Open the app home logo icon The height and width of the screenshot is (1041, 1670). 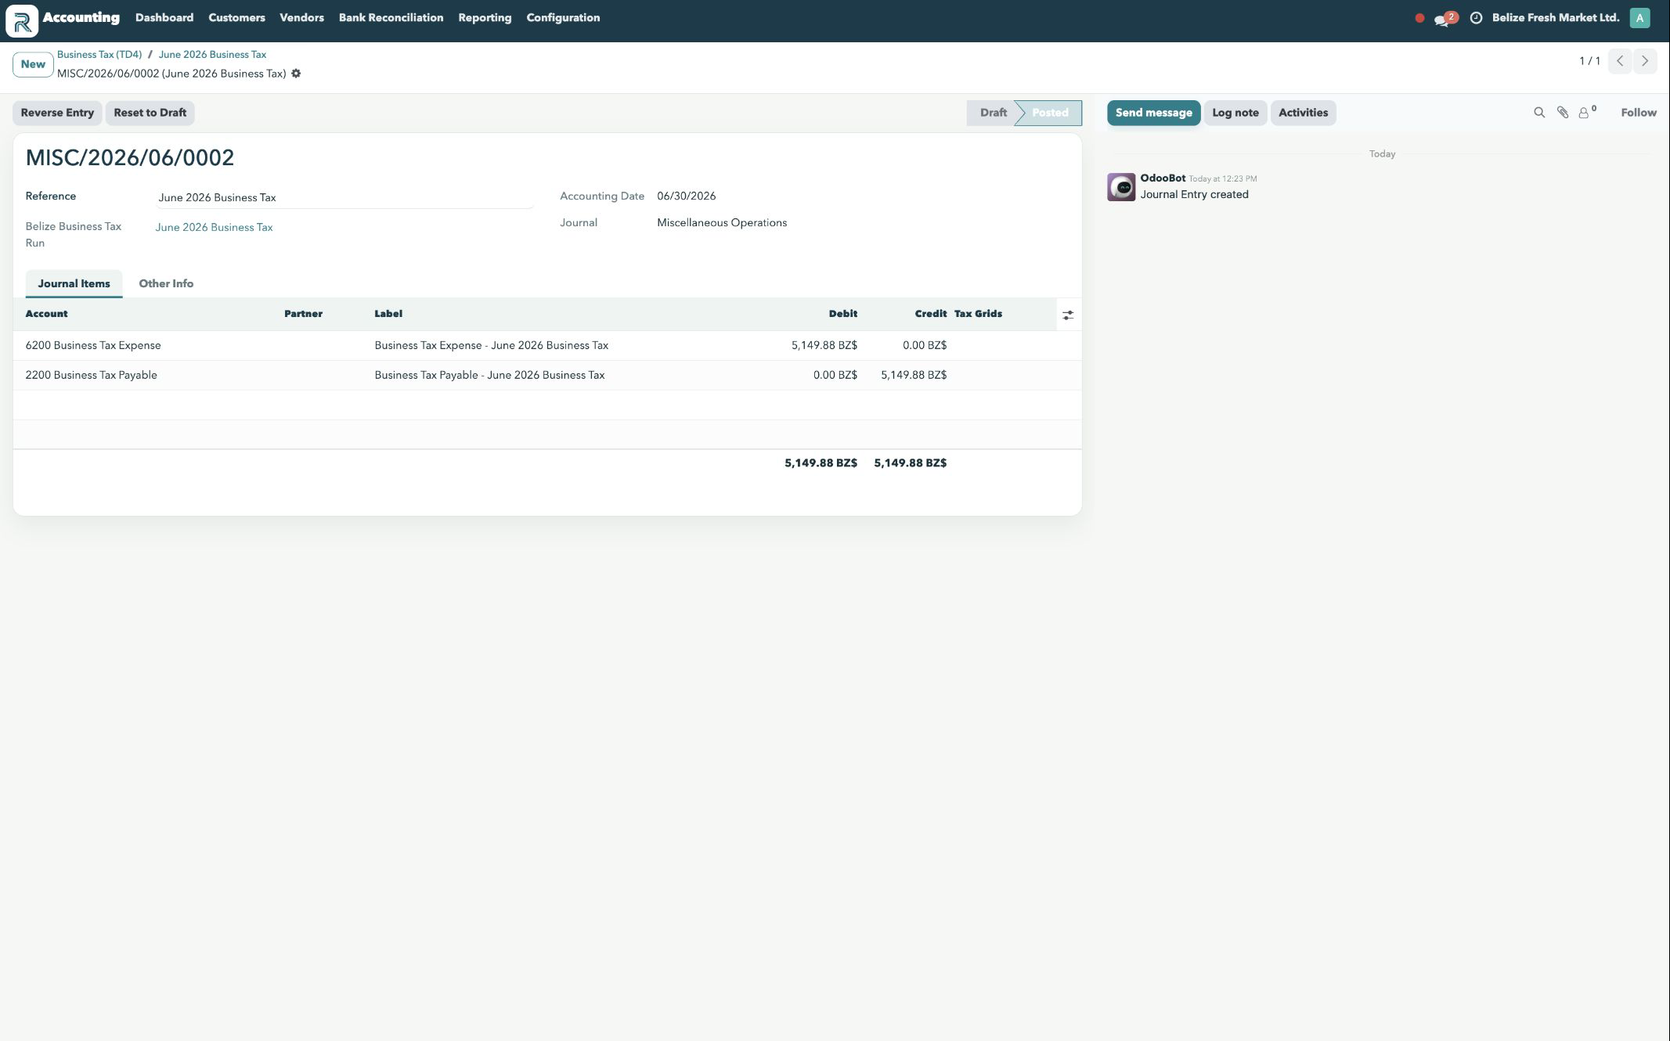click(x=22, y=21)
